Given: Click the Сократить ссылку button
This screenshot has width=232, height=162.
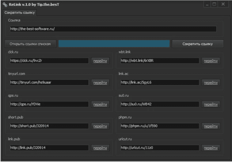Looking at the screenshot, I should tap(198, 44).
